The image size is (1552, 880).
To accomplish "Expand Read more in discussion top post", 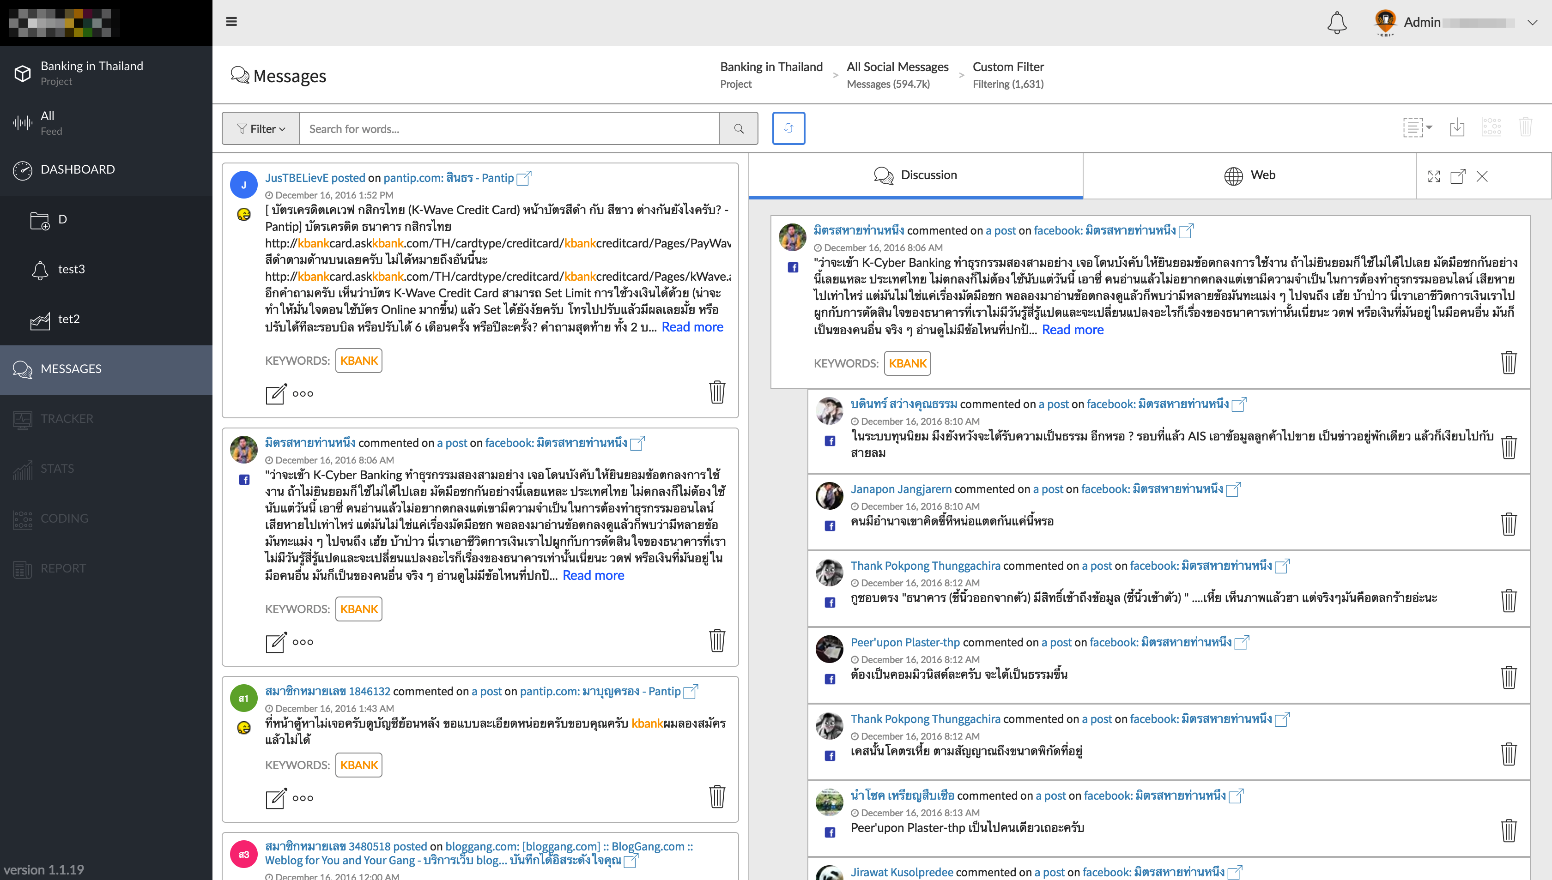I will click(x=1073, y=329).
